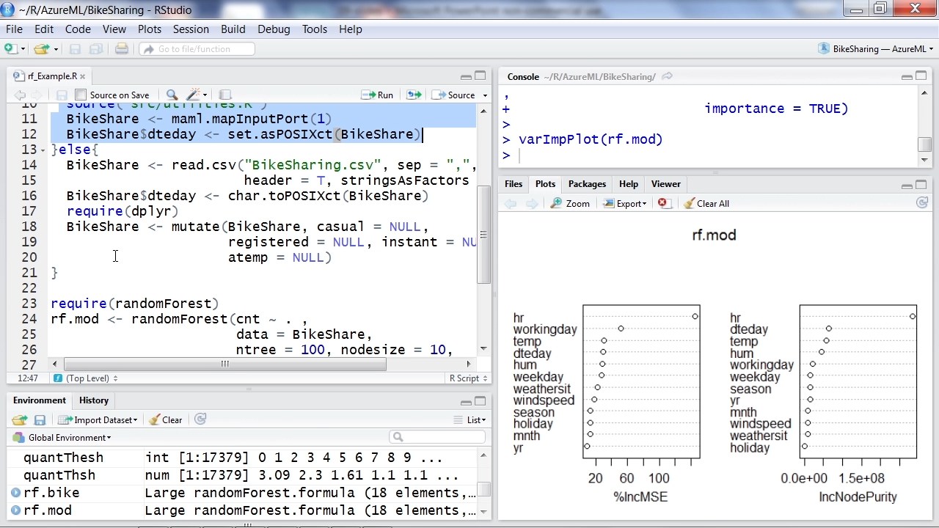Click the compile notebook icon
The height and width of the screenshot is (528, 939).
(x=225, y=95)
